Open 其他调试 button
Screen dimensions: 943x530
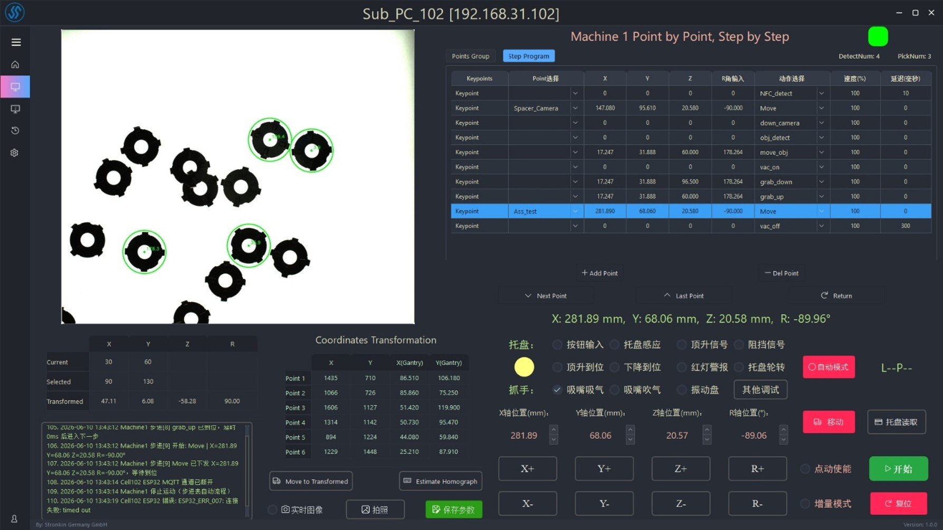(760, 390)
